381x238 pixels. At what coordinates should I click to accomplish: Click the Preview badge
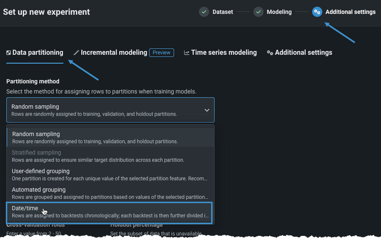click(x=161, y=53)
